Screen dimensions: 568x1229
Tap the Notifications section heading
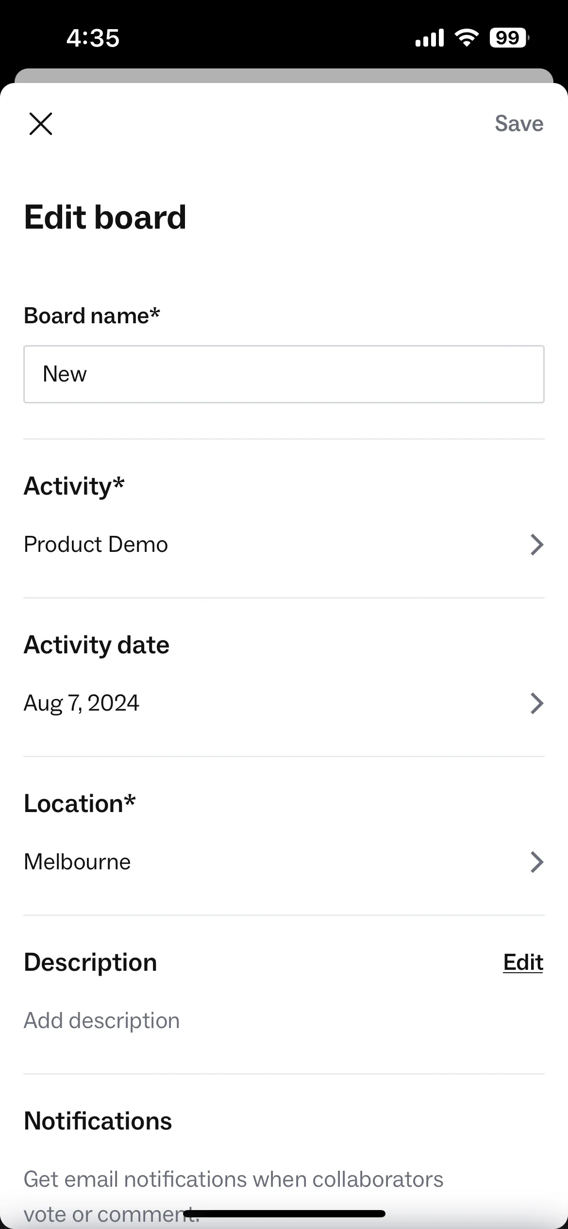pos(98,1121)
